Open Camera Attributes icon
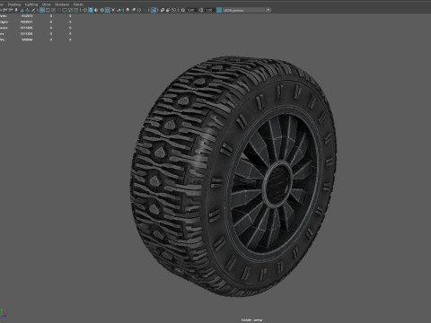This screenshot has height=323, width=431. [11, 10]
